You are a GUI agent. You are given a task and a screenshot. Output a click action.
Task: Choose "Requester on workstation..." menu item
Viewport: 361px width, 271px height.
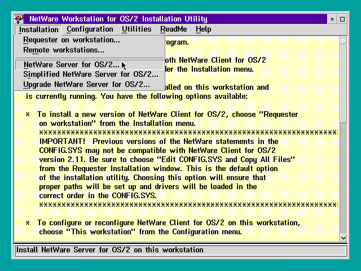(x=90, y=40)
